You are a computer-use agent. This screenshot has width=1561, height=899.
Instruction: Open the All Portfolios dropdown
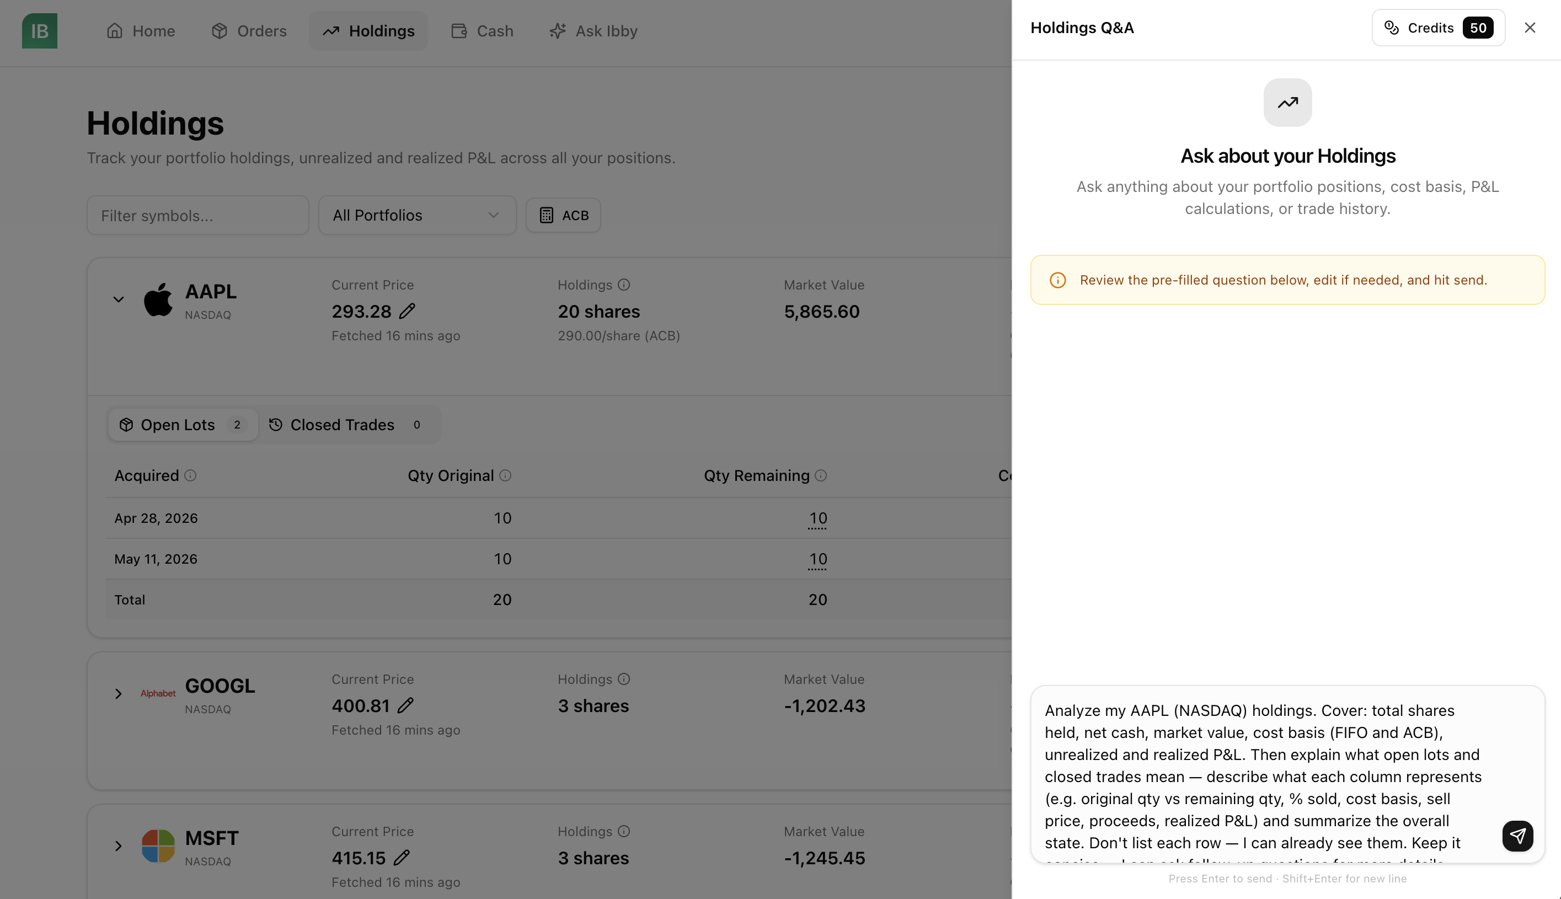[418, 216]
